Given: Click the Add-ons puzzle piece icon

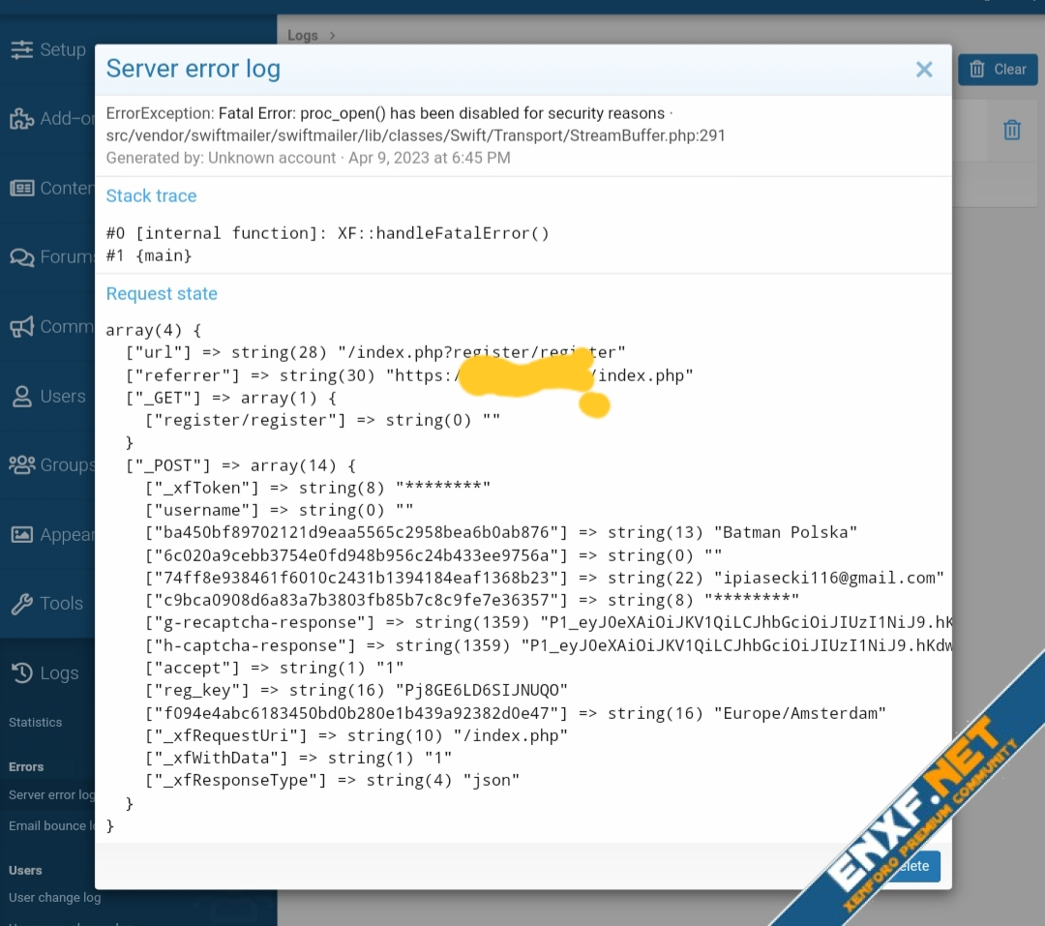Looking at the screenshot, I should [21, 119].
